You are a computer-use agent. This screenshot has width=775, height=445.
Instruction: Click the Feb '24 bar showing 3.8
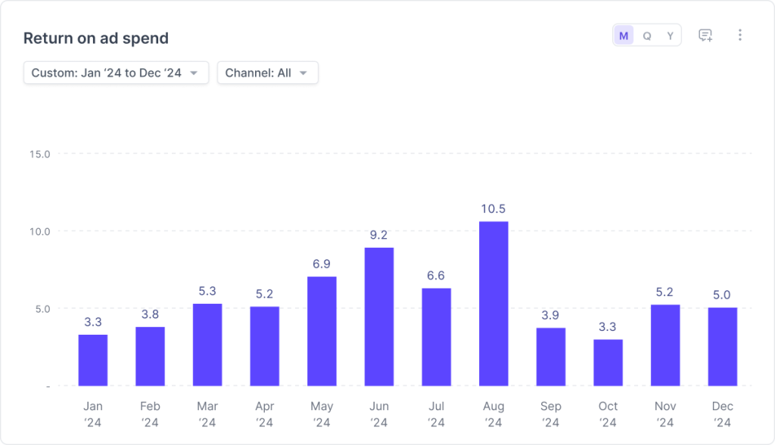150,357
